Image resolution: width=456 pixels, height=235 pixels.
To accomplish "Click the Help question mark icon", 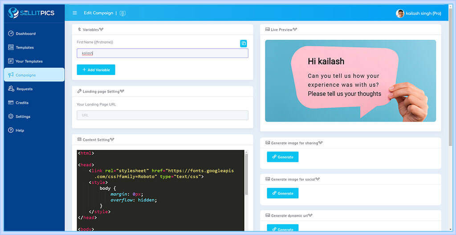I will (11, 130).
